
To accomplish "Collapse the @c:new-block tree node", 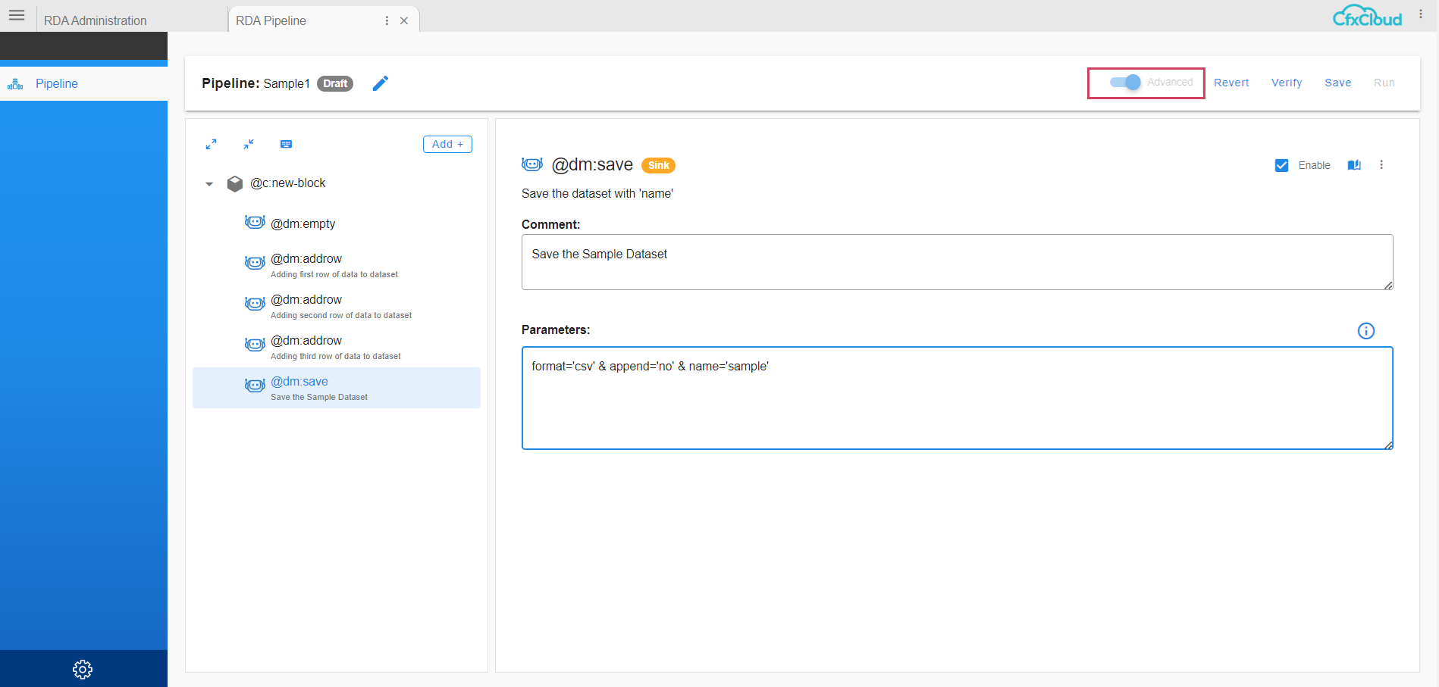I will [x=209, y=184].
